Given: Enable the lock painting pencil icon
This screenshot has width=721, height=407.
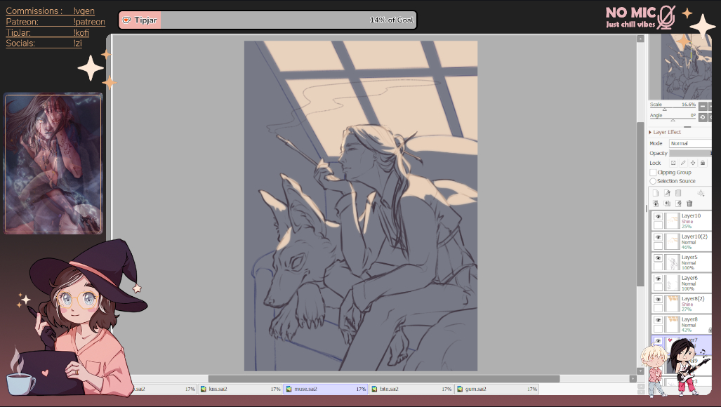Looking at the screenshot, I should pyautogui.click(x=683, y=163).
